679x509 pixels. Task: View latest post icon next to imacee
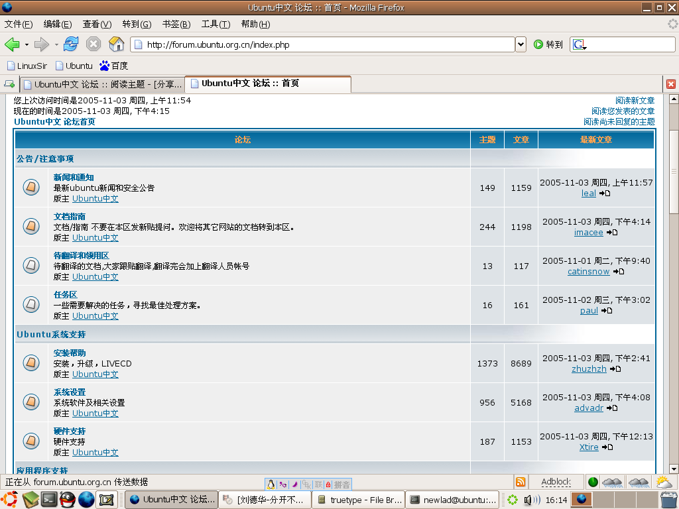(x=612, y=233)
